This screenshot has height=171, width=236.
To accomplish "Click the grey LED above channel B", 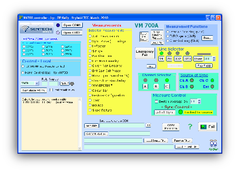I will click(156, 80).
